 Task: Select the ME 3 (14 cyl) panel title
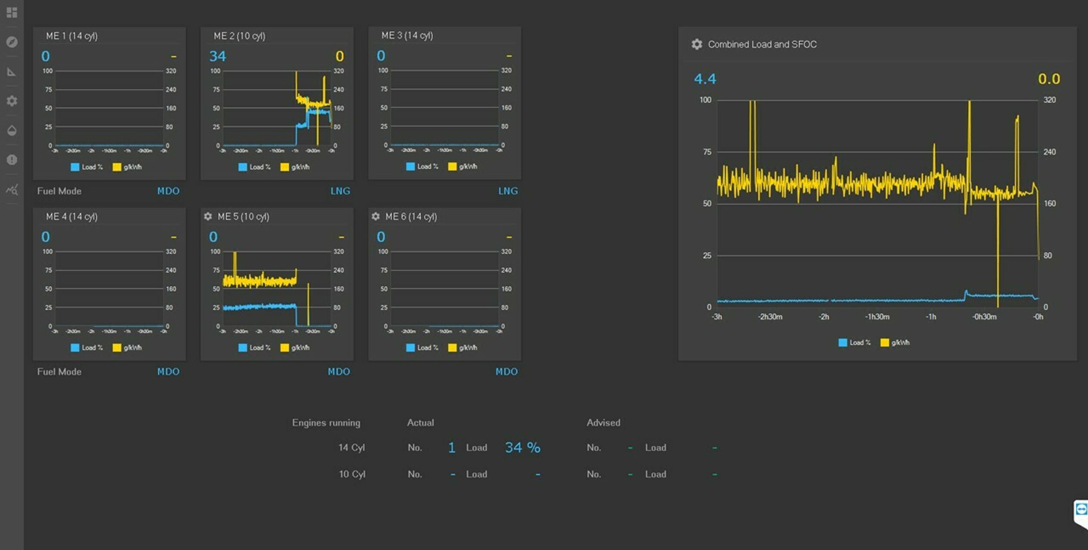click(407, 36)
